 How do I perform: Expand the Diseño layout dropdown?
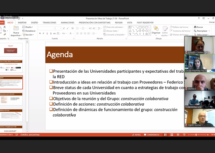28,27
